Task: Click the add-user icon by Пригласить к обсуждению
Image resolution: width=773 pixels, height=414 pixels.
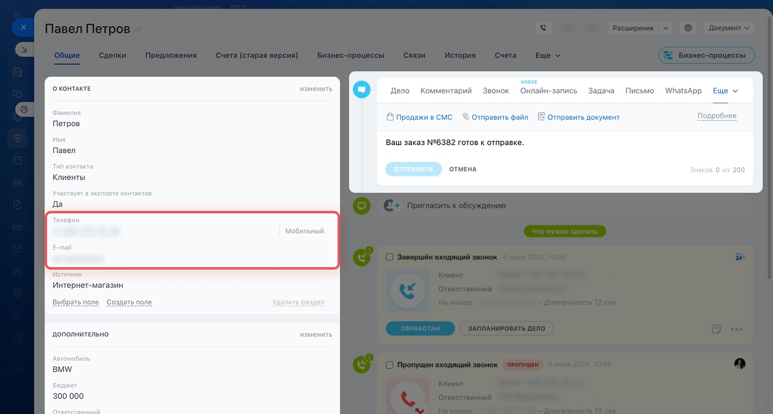Action: [x=393, y=205]
